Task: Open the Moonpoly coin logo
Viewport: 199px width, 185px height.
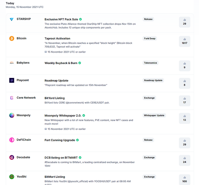Action: click(12, 115)
